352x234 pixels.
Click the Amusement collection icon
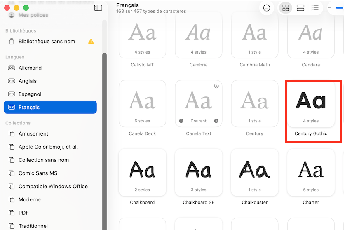[x=12, y=134]
